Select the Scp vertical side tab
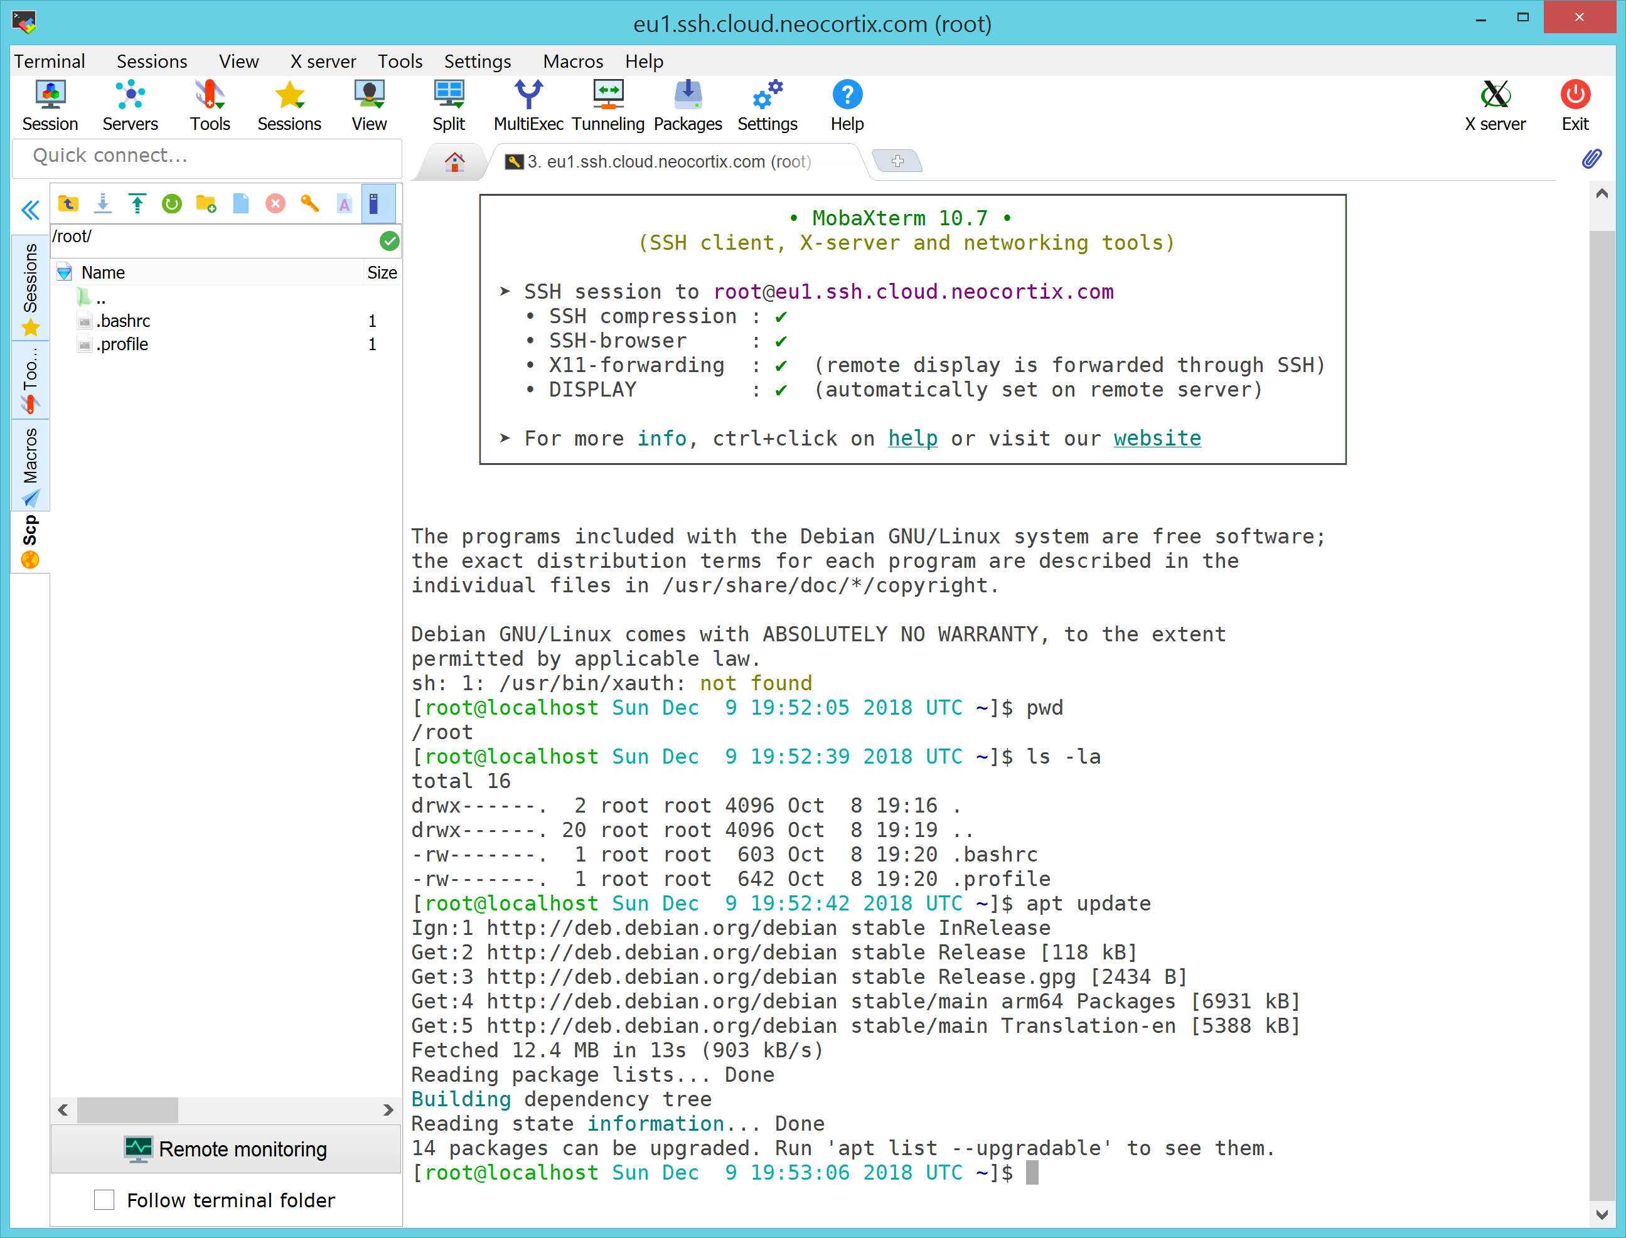Image resolution: width=1626 pixels, height=1238 pixels. coord(30,541)
